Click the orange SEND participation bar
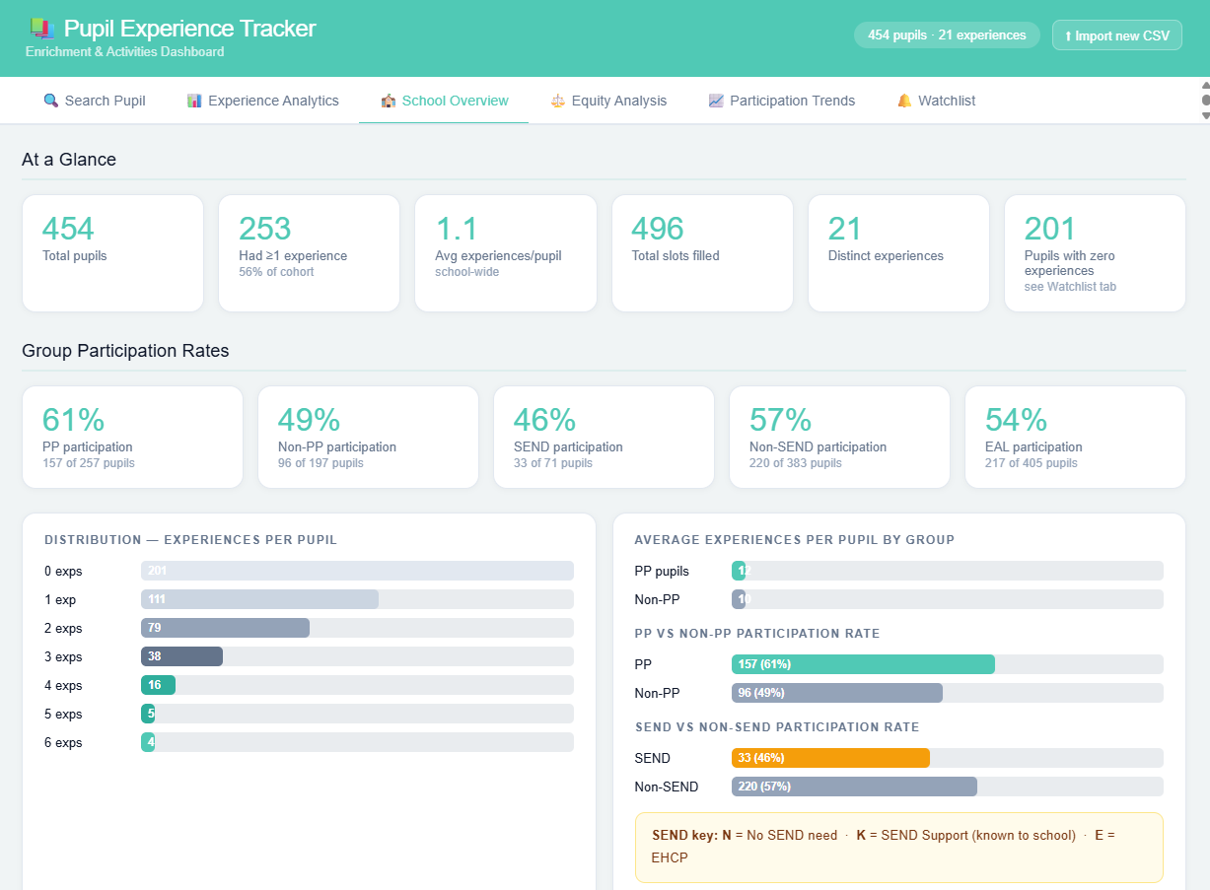Viewport: 1210px width, 890px height. (x=830, y=758)
